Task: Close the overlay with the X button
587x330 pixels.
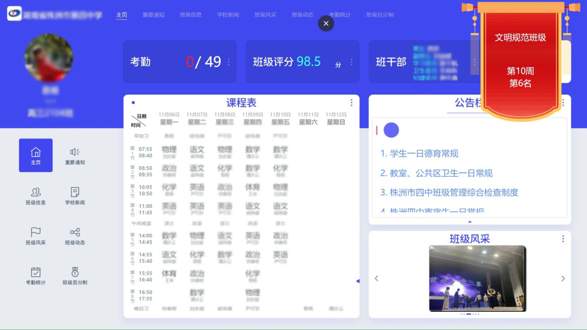Action: pyautogui.click(x=326, y=23)
